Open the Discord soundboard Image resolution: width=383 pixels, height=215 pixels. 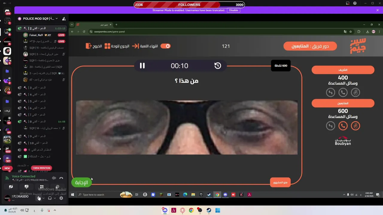(57, 187)
